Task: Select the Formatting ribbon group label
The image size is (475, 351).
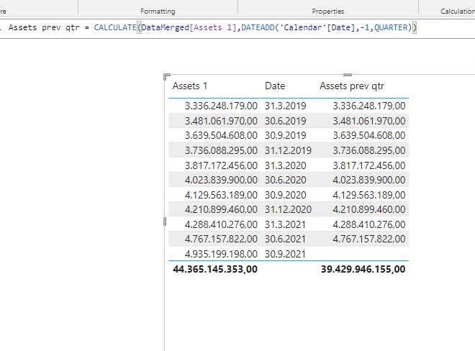Action: pyautogui.click(x=158, y=12)
